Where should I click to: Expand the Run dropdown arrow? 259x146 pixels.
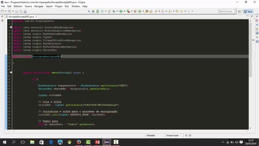click(124, 11)
